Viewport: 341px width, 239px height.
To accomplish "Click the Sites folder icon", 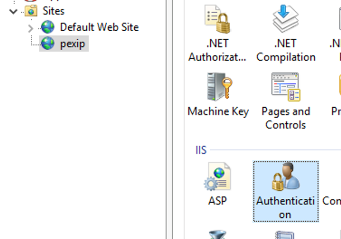I will coord(31,10).
